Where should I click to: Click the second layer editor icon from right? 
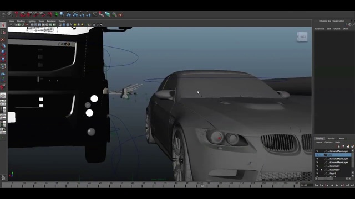pos(348,146)
